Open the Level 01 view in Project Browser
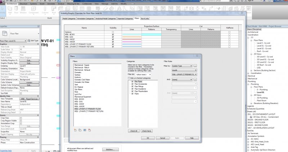 click(x=260, y=92)
